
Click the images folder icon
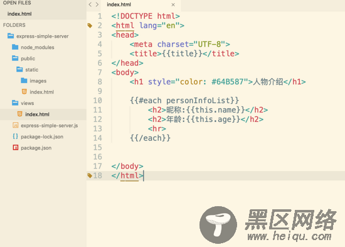coord(24,80)
